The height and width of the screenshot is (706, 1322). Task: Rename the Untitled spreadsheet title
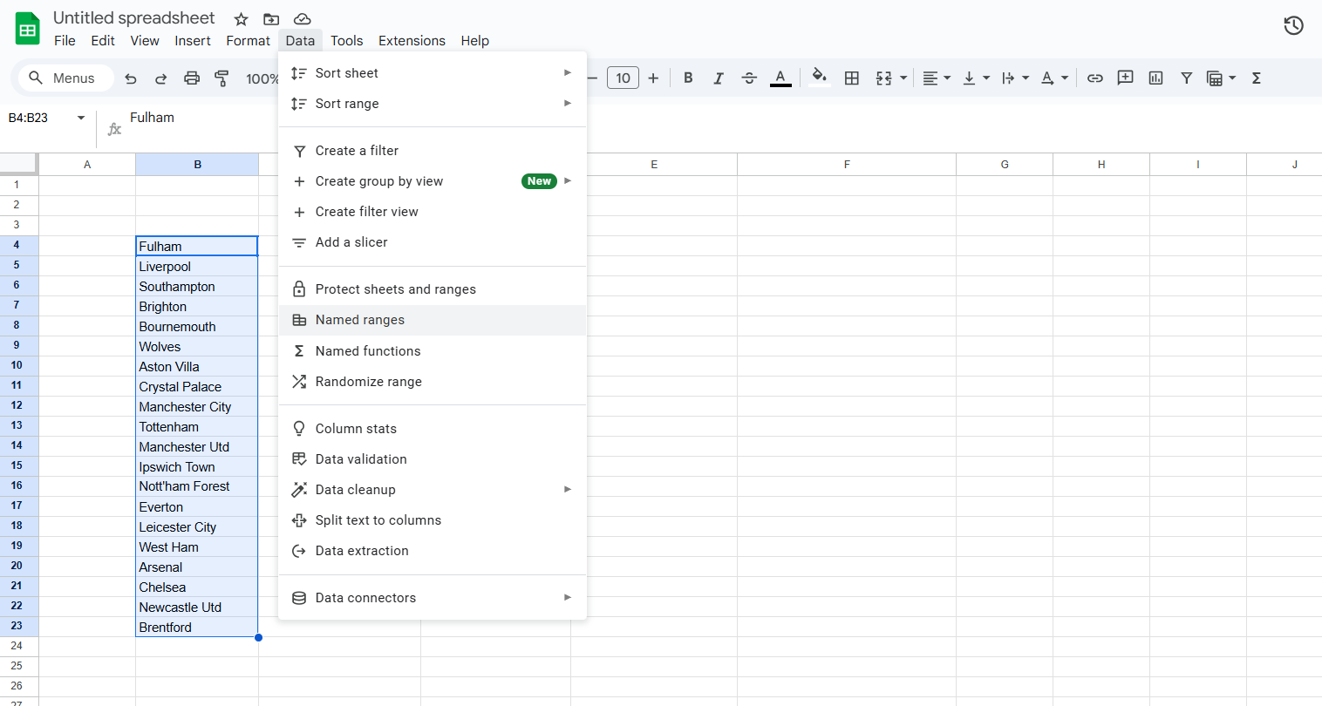(x=133, y=18)
